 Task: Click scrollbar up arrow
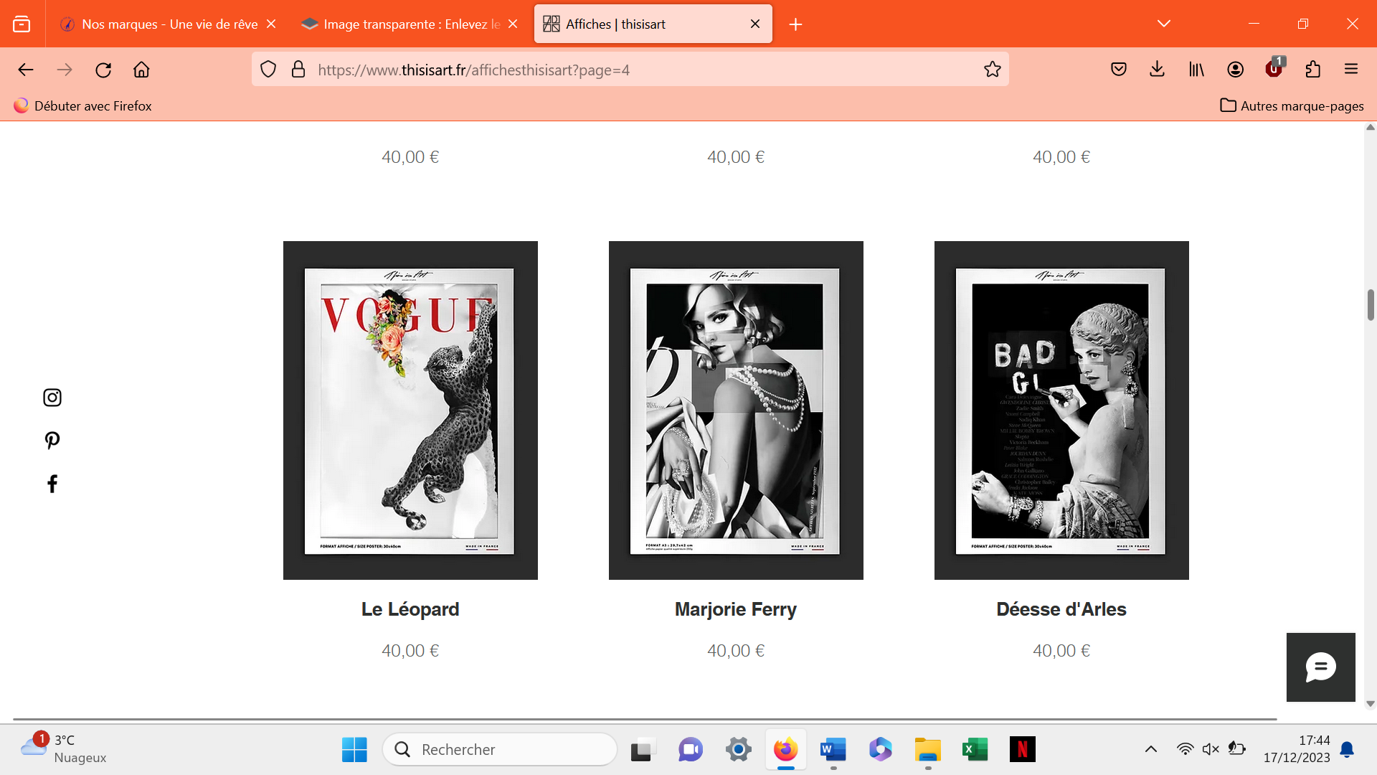pos(1371,128)
